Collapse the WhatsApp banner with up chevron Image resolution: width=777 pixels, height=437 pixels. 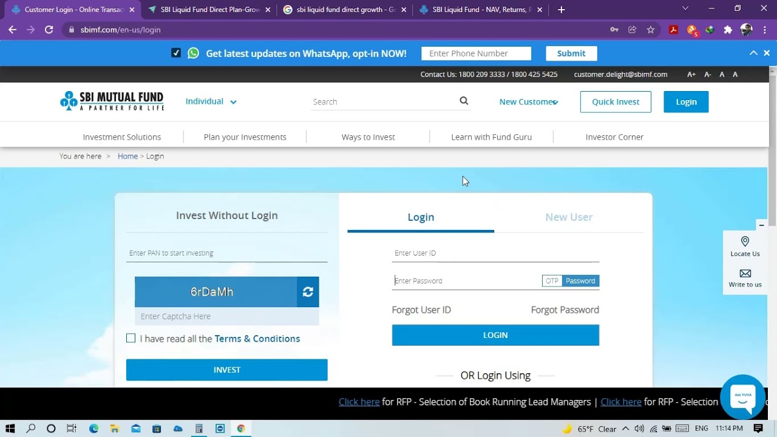point(753,53)
